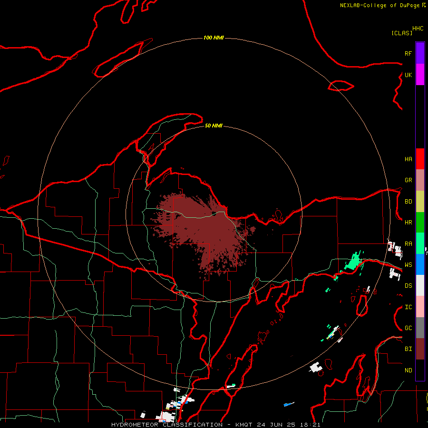Click the RF legend label

click(x=408, y=53)
